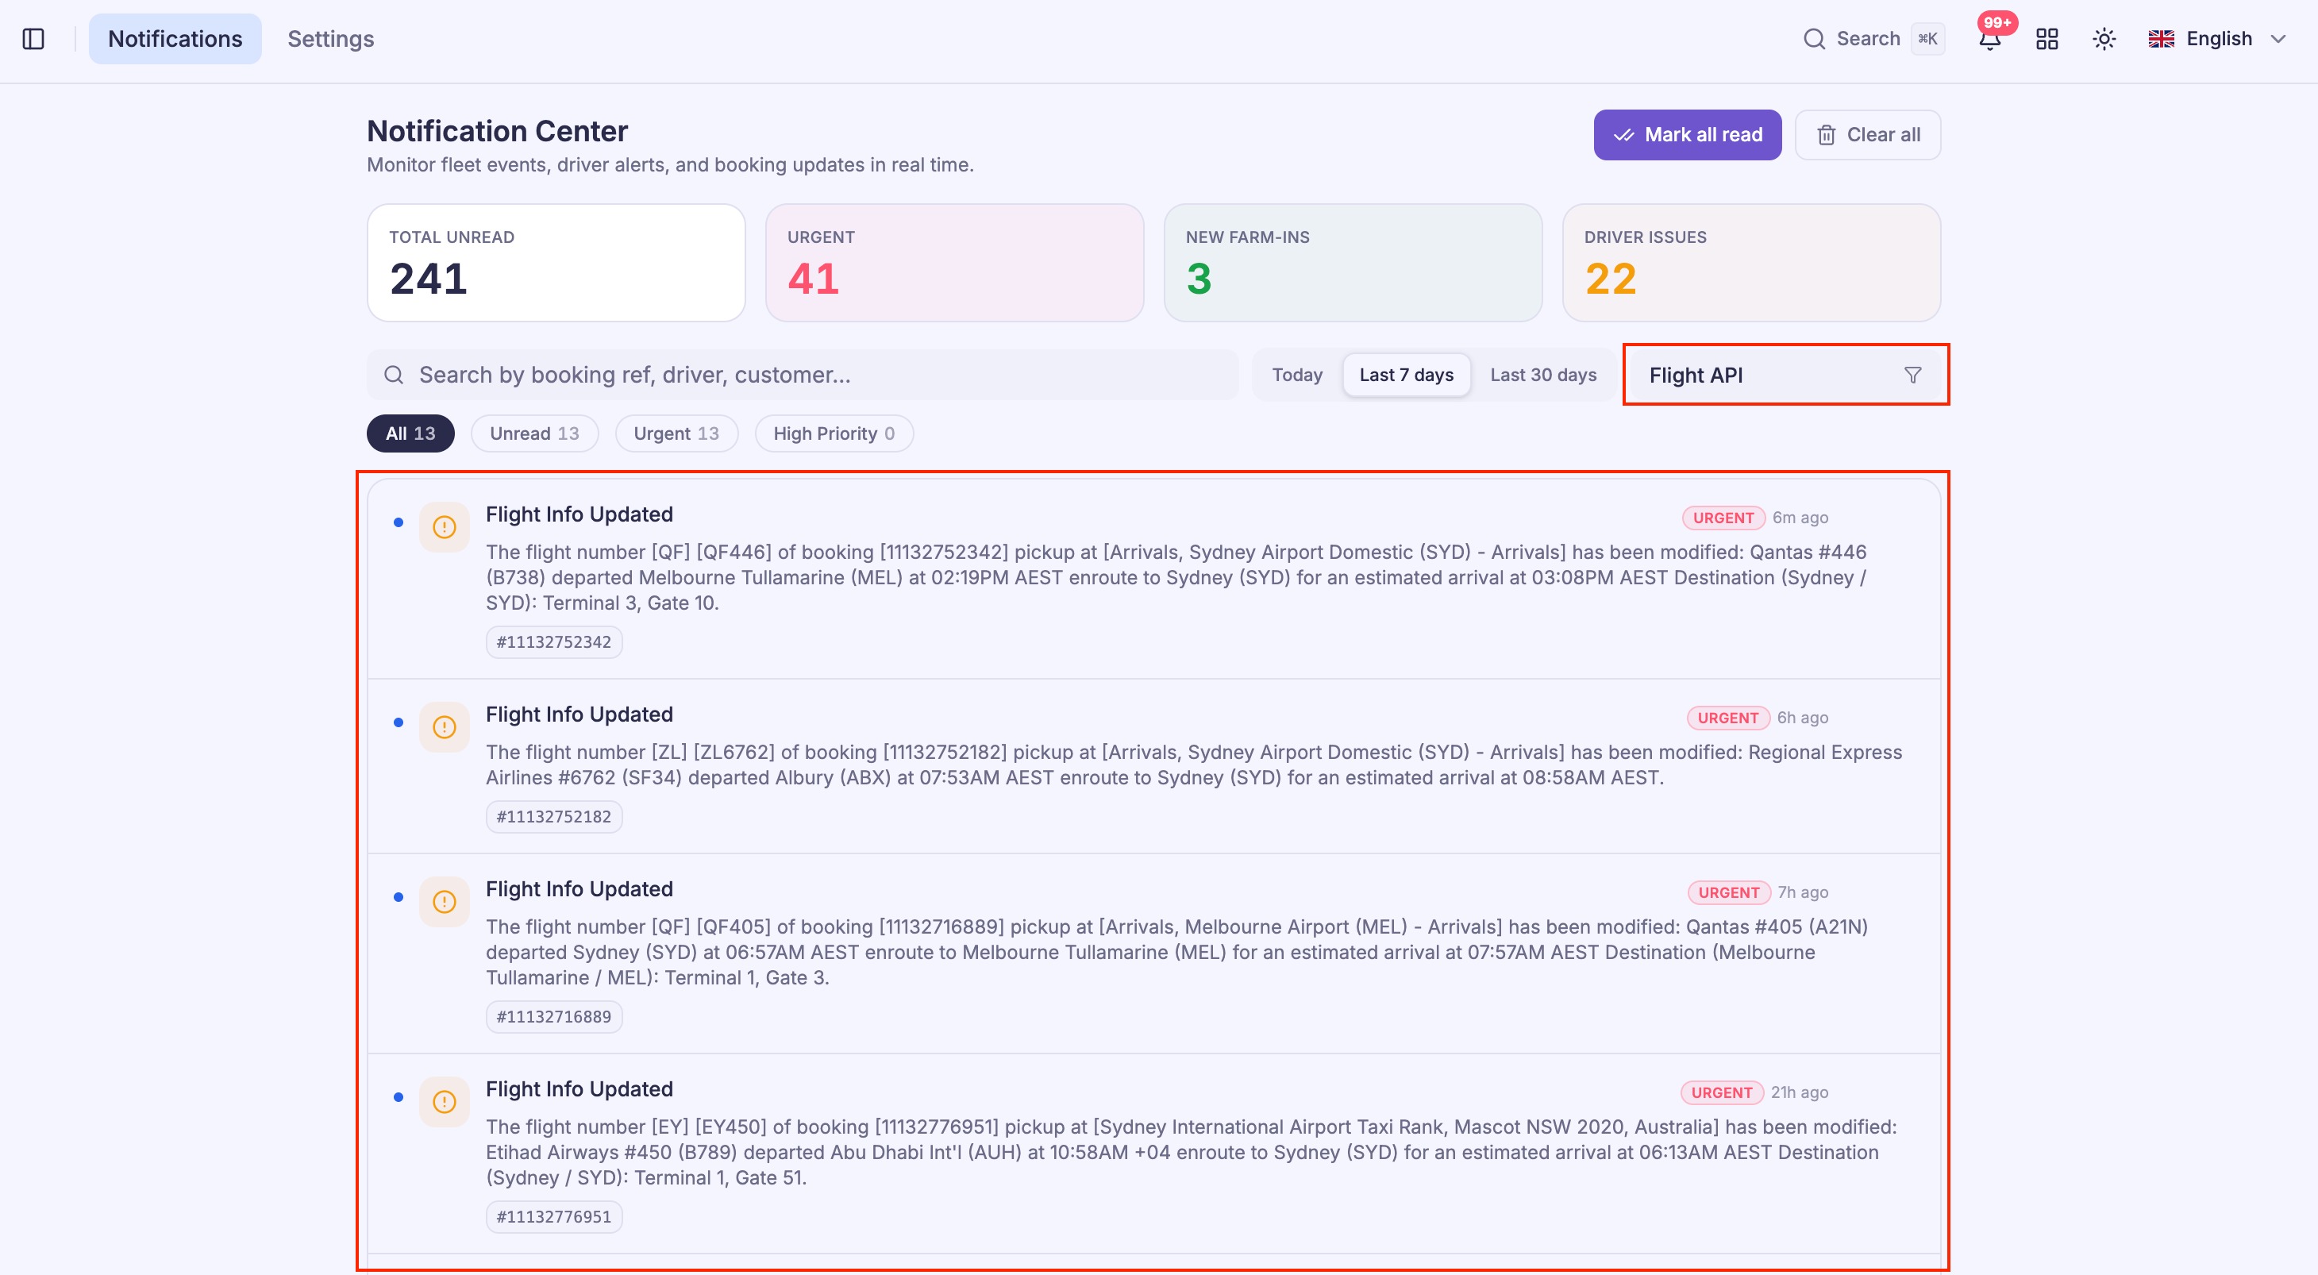Select the Today time range

(1296, 374)
